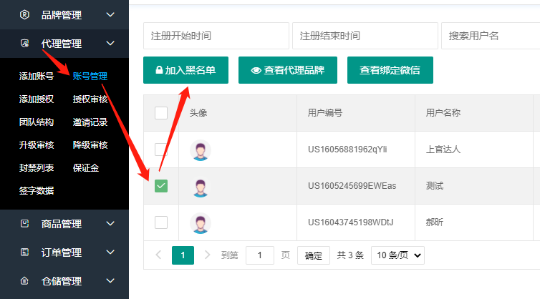Click the 商品管理 sidebar icon
Screen dimensions: 540x299
point(25,224)
